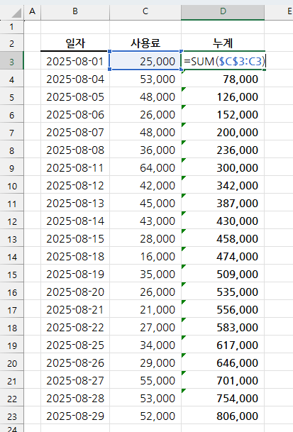Click cumulative total cell 430,000

(x=223, y=221)
